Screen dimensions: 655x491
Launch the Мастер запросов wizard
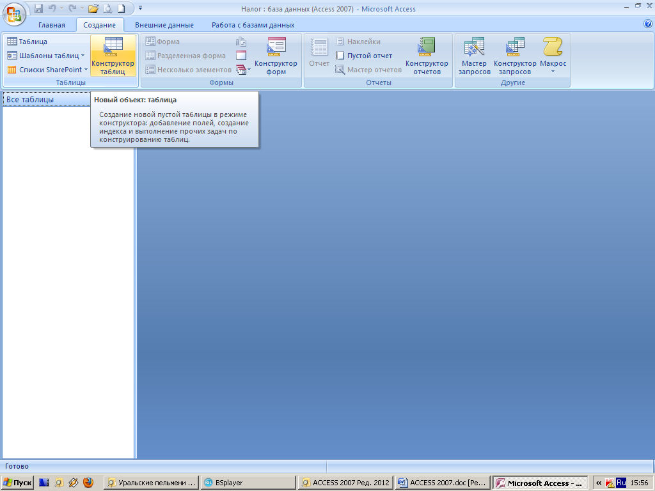[474, 56]
